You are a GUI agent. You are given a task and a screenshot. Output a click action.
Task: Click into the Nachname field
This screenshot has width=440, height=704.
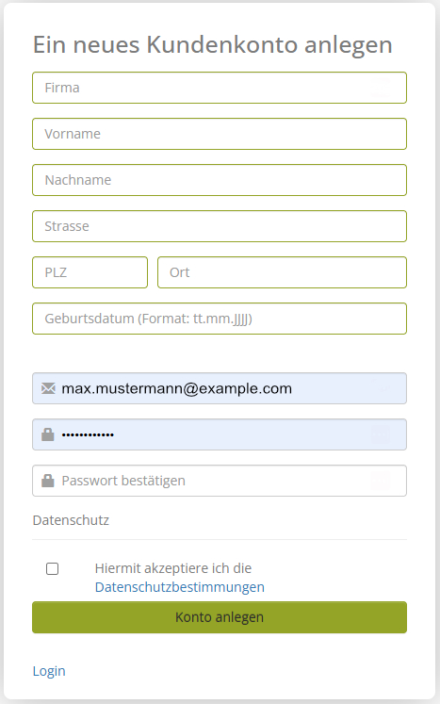tap(220, 180)
